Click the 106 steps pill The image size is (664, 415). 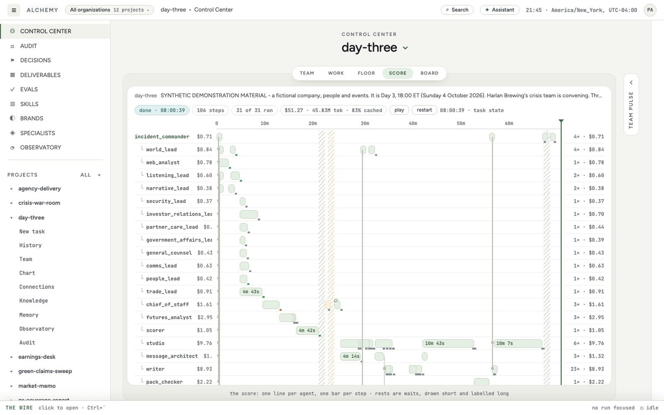[210, 110]
